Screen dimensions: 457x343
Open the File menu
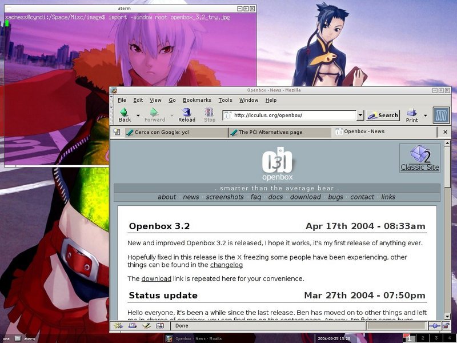122,100
